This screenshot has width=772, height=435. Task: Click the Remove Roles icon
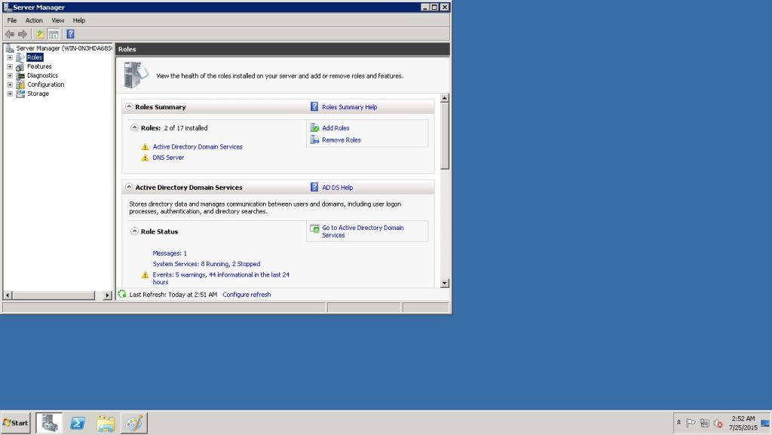[315, 140]
